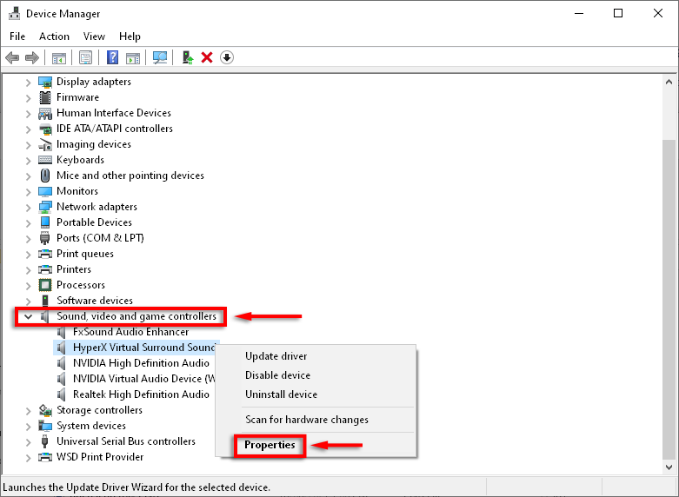
Task: Scan for hardware changes via monitor icon
Action: (160, 57)
